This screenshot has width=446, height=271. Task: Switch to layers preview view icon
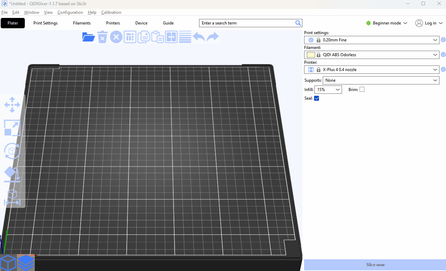point(26,263)
